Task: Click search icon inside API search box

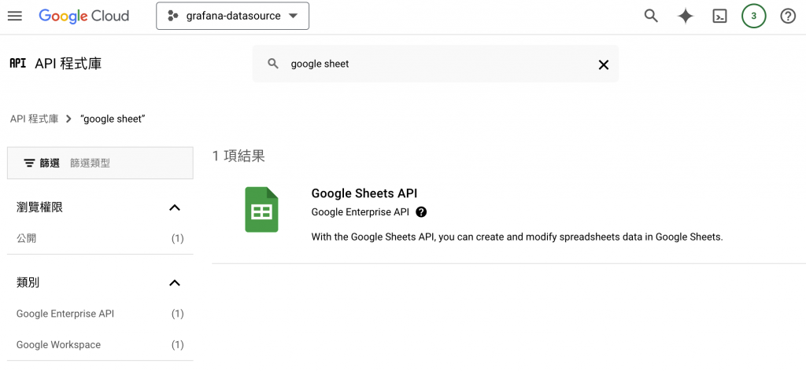Action: (273, 64)
